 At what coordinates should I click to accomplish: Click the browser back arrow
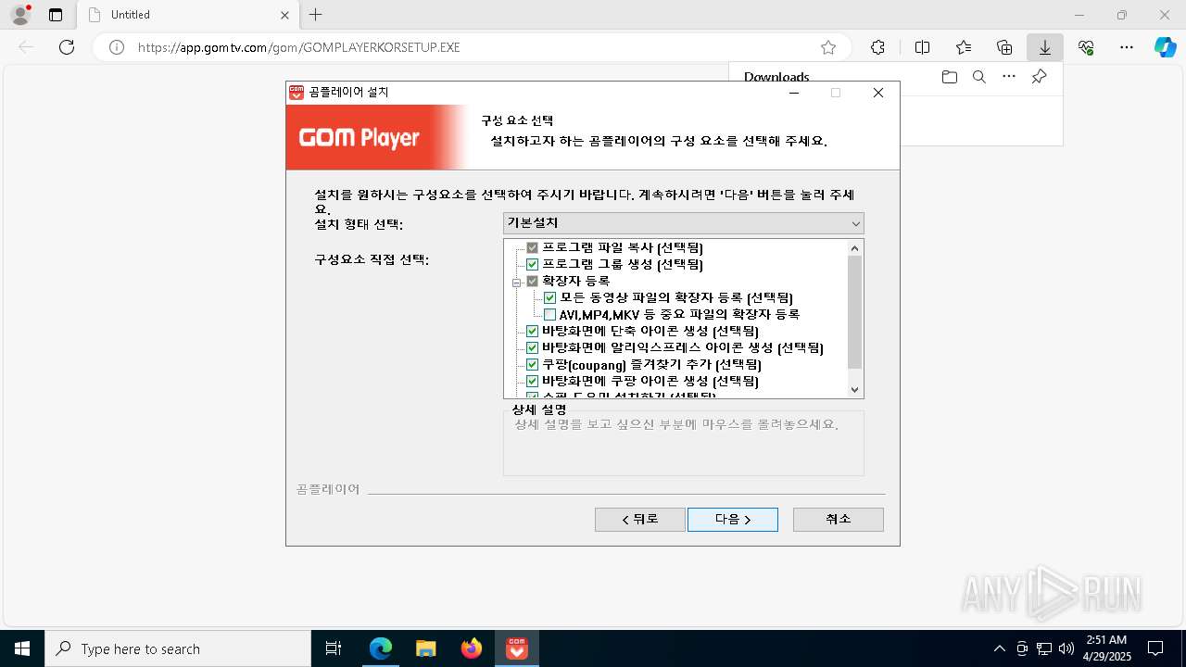pyautogui.click(x=26, y=47)
